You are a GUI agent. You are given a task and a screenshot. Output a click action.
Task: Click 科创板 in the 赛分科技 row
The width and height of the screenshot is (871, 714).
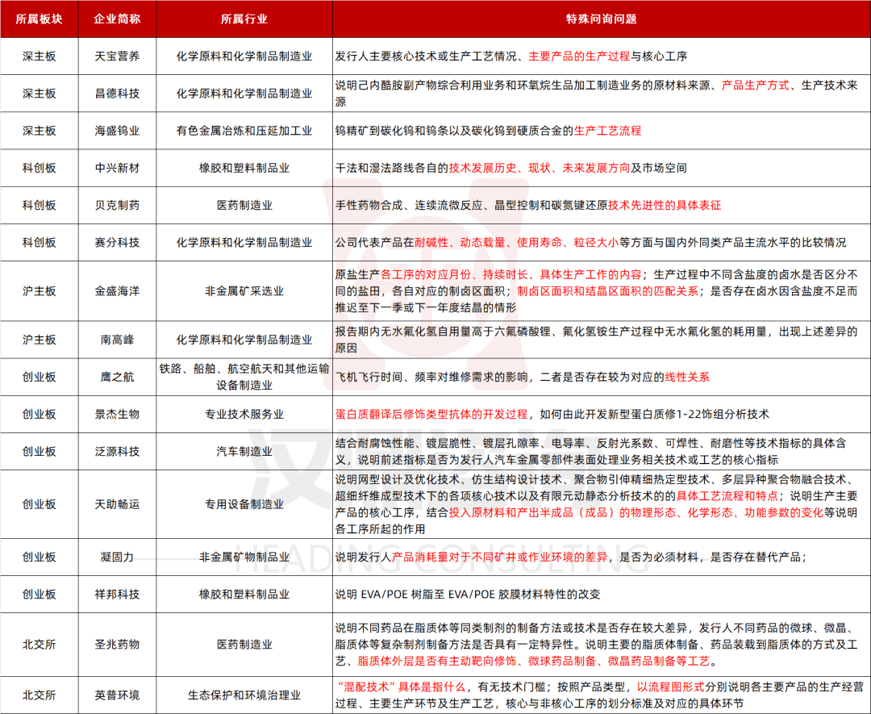pyautogui.click(x=39, y=242)
